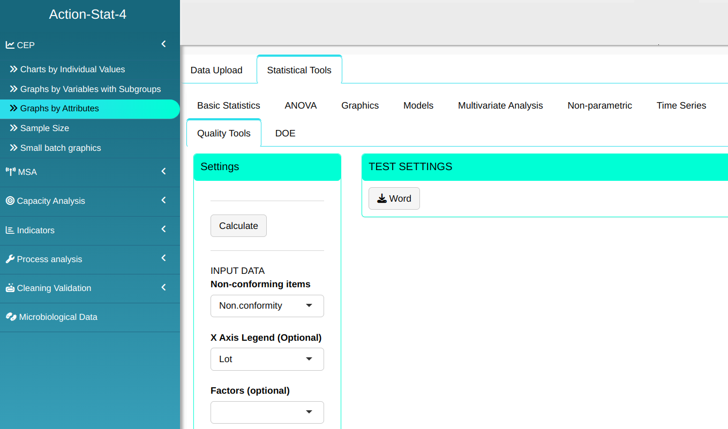Collapse the CEP menu chevron
Image resolution: width=728 pixels, height=429 pixels.
(164, 44)
